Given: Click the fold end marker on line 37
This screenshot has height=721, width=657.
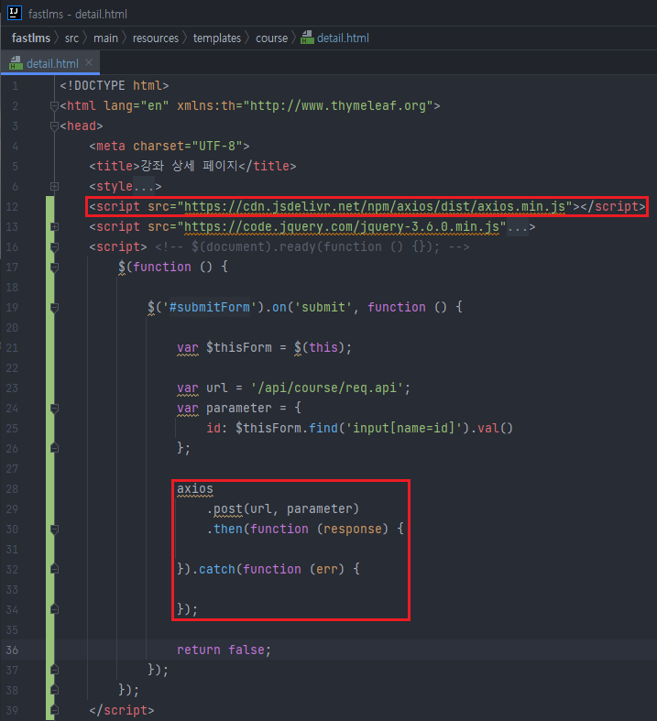Looking at the screenshot, I should (54, 670).
